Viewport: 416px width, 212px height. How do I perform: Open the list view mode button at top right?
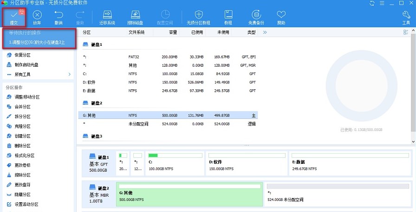click(x=406, y=32)
